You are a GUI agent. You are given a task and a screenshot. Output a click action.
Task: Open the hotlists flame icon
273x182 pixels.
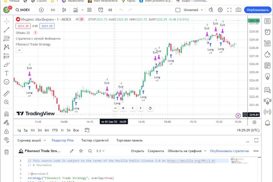tap(267, 54)
